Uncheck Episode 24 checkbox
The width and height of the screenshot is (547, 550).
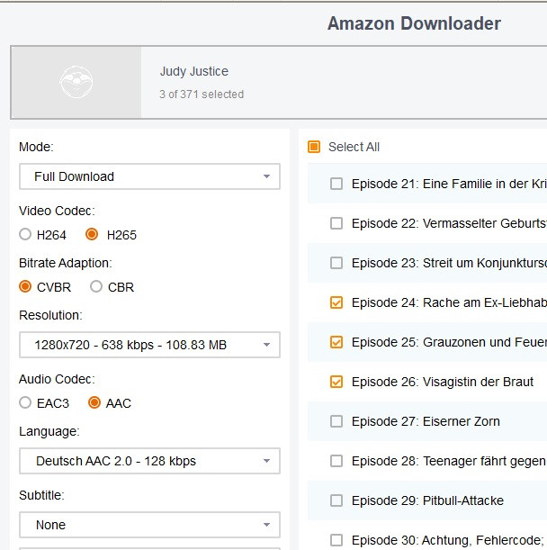[336, 302]
